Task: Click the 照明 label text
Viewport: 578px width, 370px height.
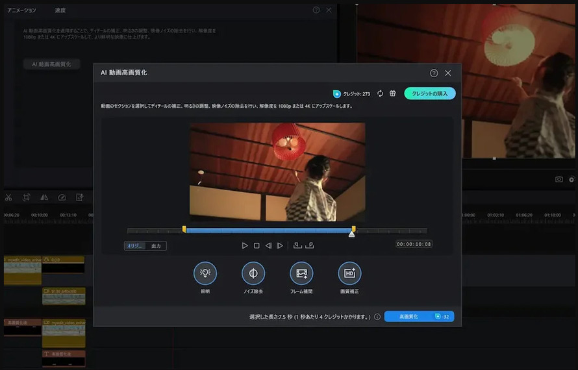Action: tap(205, 291)
